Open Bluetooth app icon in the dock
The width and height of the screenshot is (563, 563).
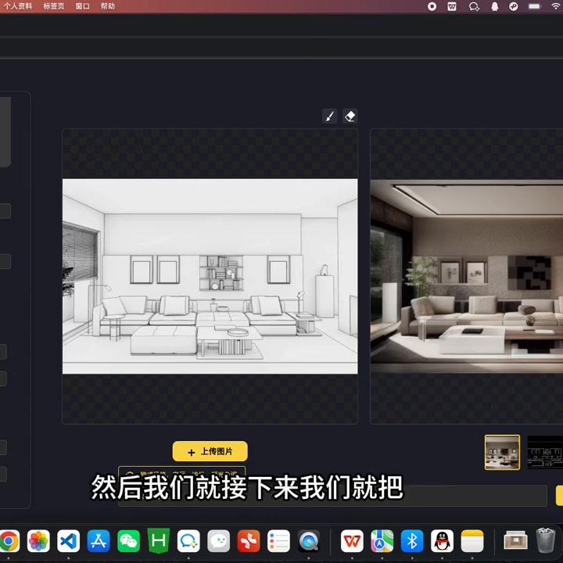pos(412,541)
